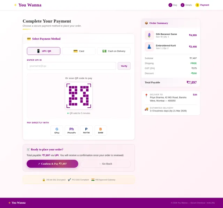Go to the Bag checkout step

click(173, 5)
